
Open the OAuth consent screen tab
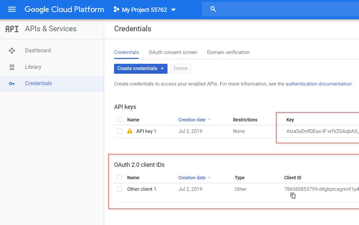point(173,52)
